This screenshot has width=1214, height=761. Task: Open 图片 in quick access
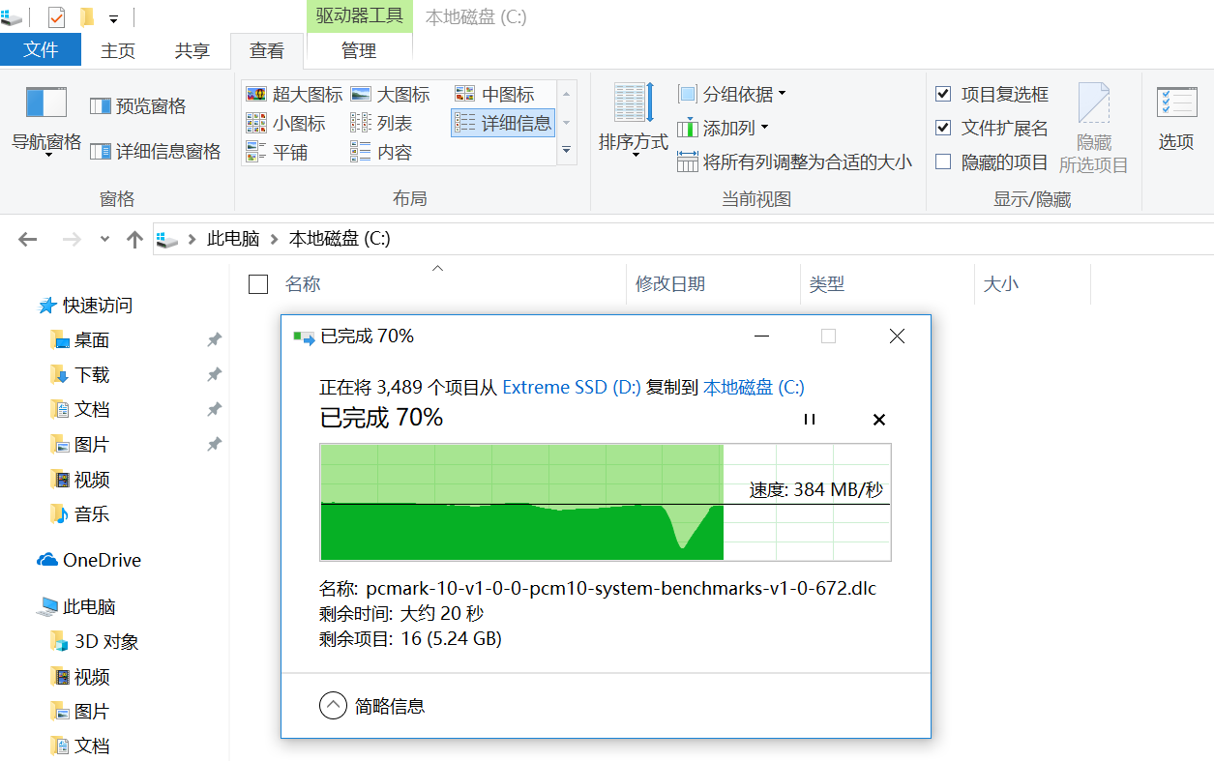pos(80,445)
